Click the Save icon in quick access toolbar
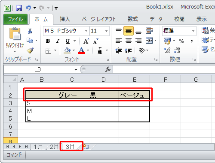Viewport: 215px width, 163px height. pyautogui.click(x=19, y=8)
